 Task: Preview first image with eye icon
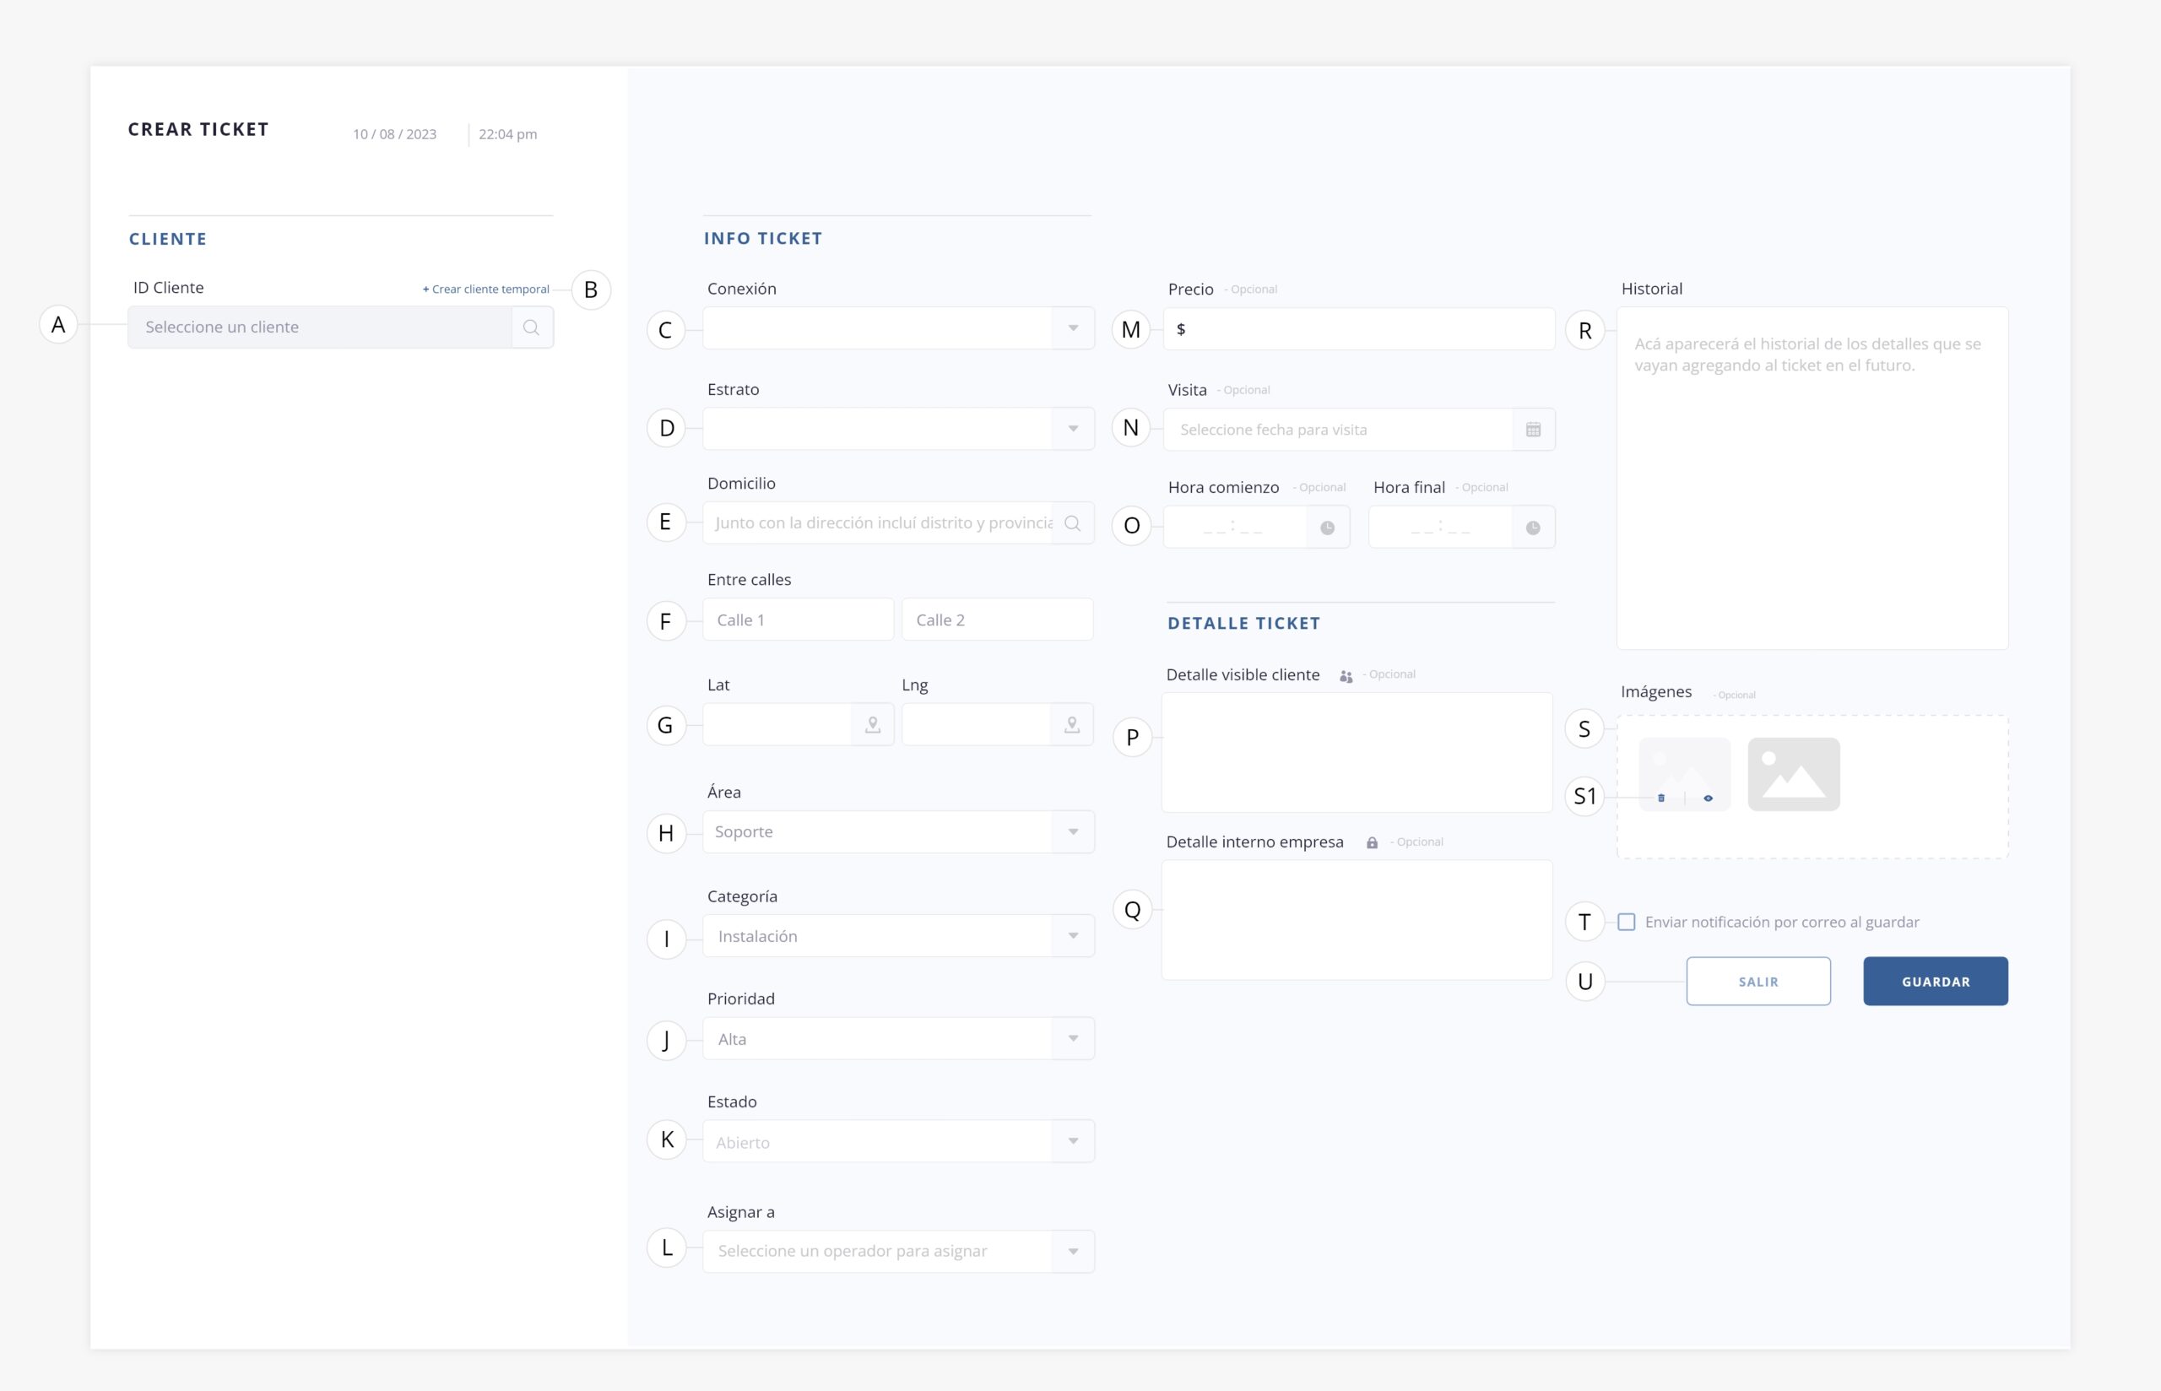1708,798
